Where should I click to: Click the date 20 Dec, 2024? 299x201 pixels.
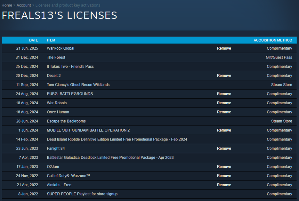(x=27, y=76)
